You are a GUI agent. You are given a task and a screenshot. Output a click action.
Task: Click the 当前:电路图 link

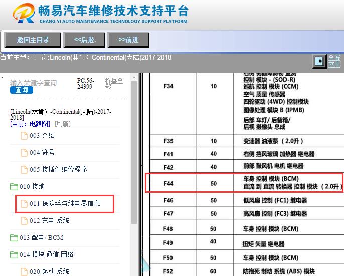pos(30,124)
